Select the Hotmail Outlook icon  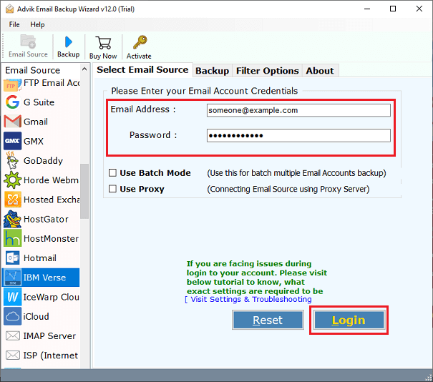(x=12, y=258)
